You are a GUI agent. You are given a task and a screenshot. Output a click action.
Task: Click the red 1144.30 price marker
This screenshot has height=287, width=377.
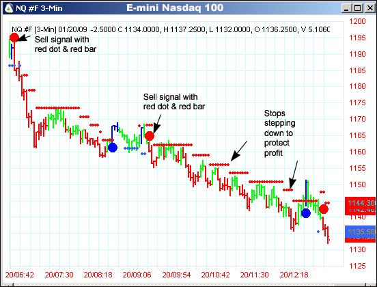[x=360, y=203]
